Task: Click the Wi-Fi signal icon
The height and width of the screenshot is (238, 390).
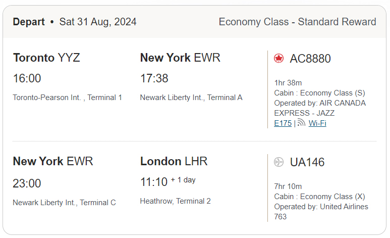Action: point(301,123)
